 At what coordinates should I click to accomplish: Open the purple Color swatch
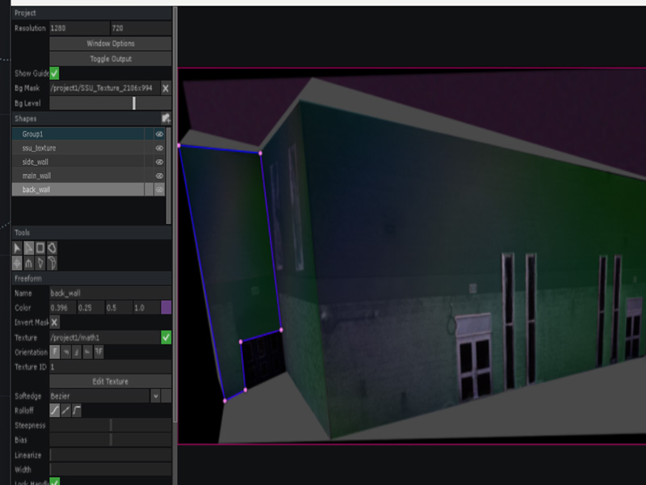tap(166, 307)
